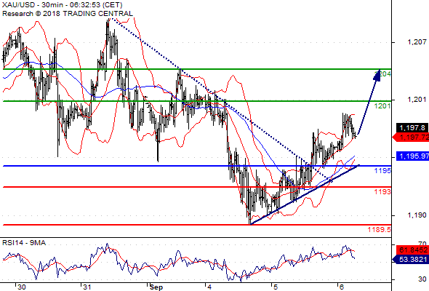Click the Research © 2018 TRADING CENTRAL text
The width and height of the screenshot is (429, 291).
coord(68,14)
